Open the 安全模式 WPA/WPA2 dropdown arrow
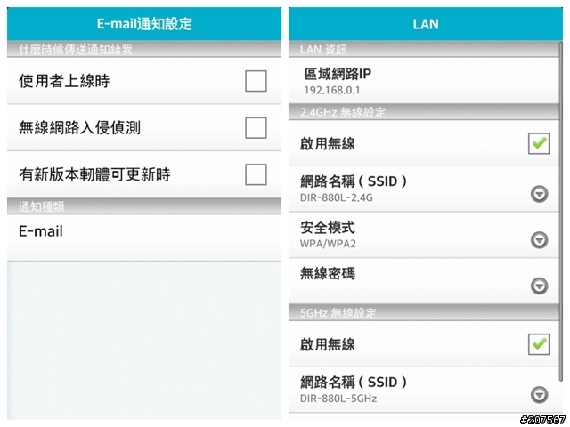The height and width of the screenshot is (427, 570). [539, 240]
